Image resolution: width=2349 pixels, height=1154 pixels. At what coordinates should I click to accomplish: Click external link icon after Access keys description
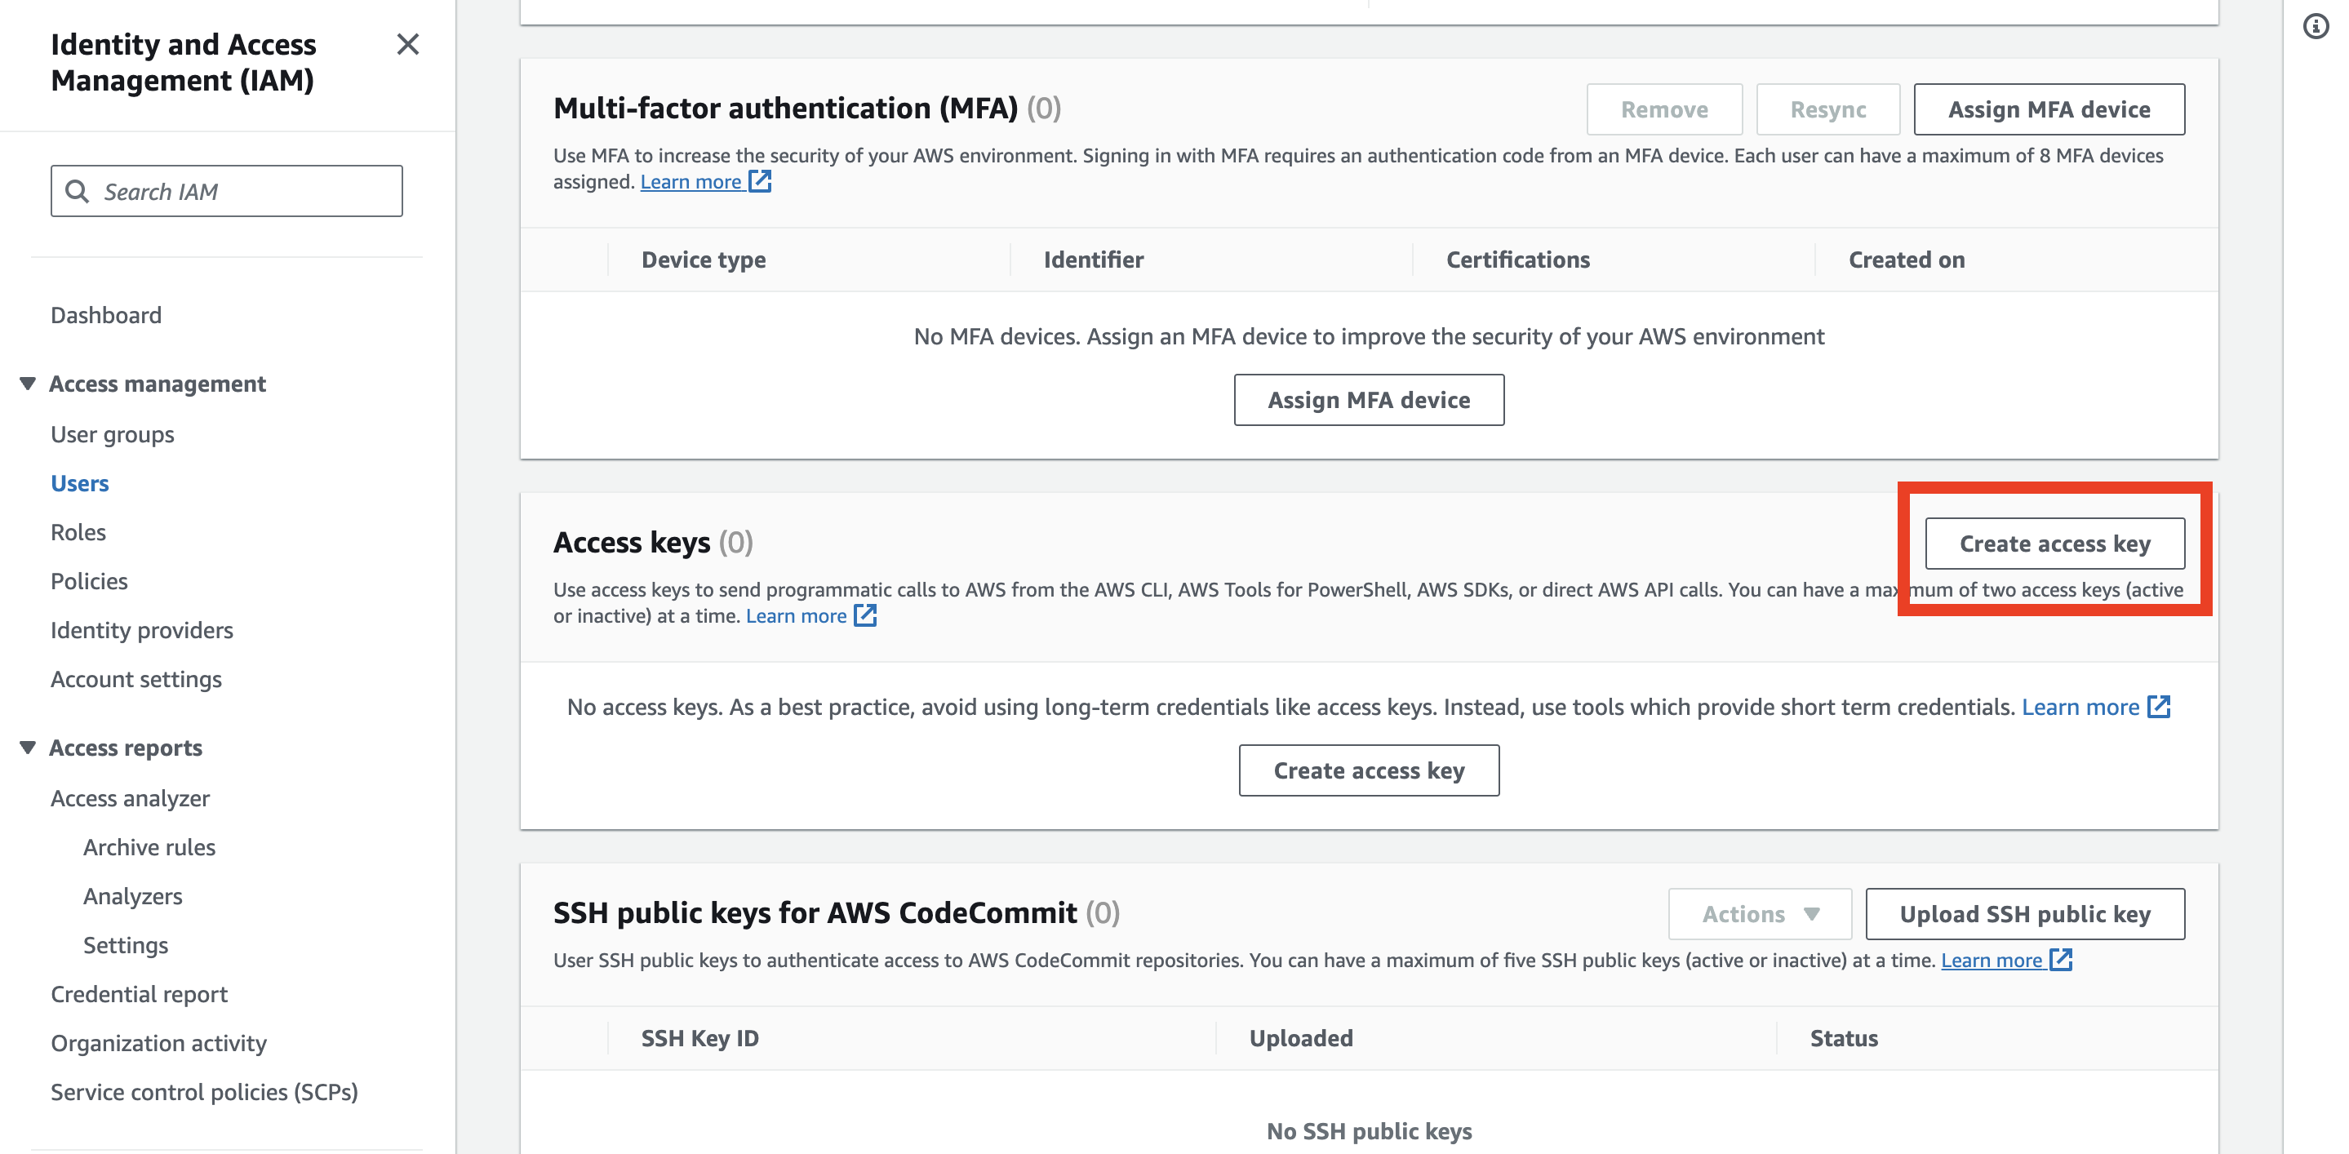pyautogui.click(x=864, y=616)
